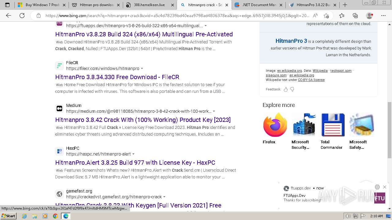Switch to Buy Windows 7 Product tab
The image size is (392, 220).
[x=42, y=5]
